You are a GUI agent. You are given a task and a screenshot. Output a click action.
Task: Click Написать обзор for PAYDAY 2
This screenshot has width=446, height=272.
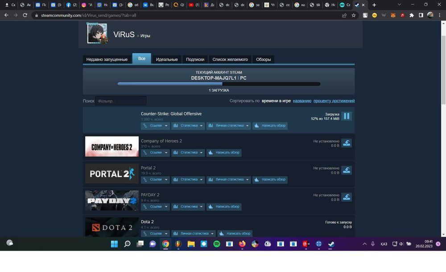224,207
